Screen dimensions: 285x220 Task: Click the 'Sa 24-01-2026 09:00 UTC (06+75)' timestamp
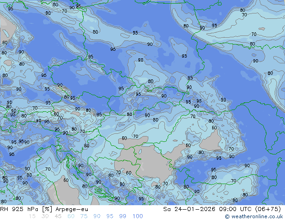click(x=222, y=209)
